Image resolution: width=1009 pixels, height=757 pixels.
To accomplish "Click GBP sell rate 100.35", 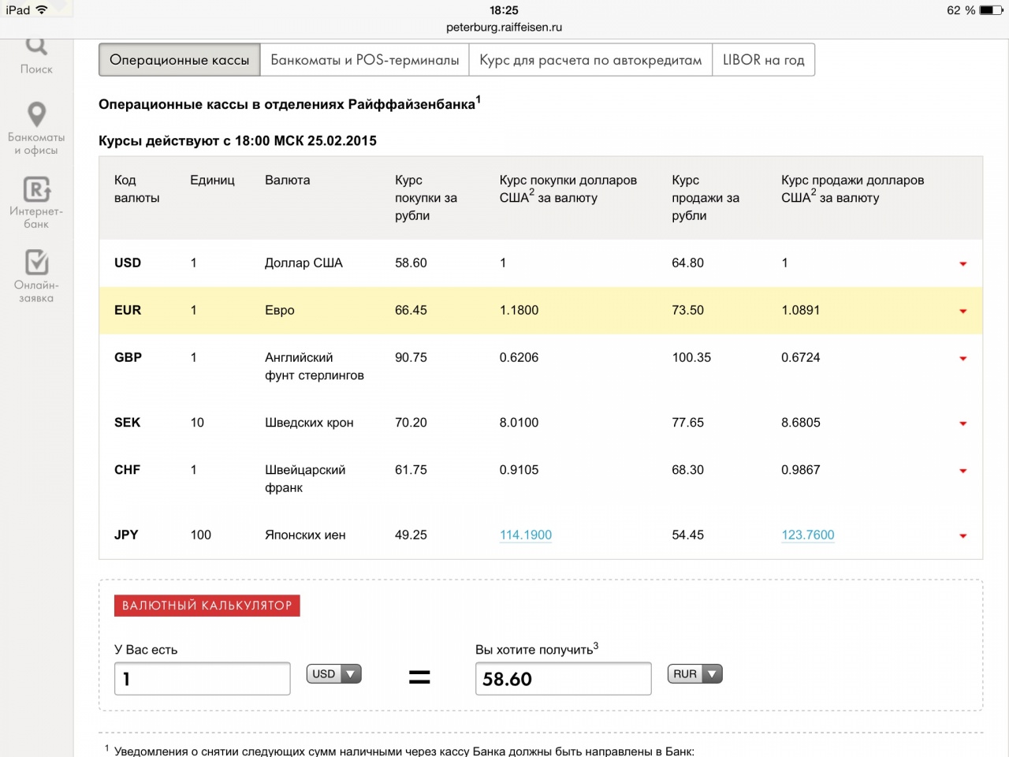I will (691, 357).
